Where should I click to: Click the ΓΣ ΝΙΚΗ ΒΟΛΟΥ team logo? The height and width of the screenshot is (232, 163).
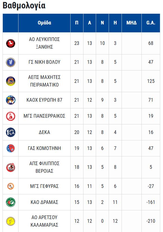[x=11, y=62]
